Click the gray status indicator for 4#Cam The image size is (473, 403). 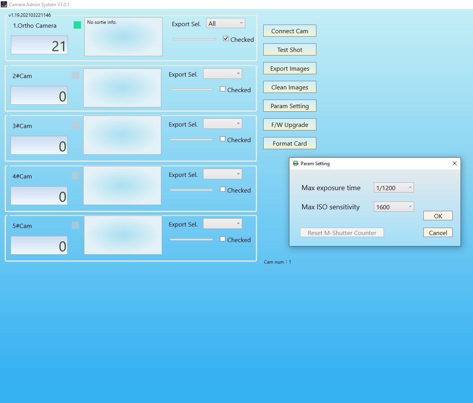(x=75, y=176)
